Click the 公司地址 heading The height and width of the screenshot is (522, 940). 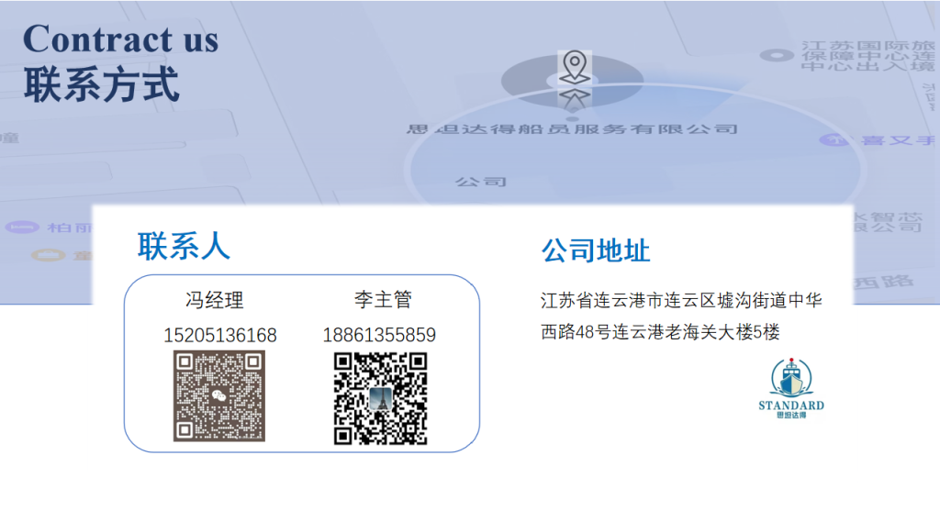(x=595, y=250)
